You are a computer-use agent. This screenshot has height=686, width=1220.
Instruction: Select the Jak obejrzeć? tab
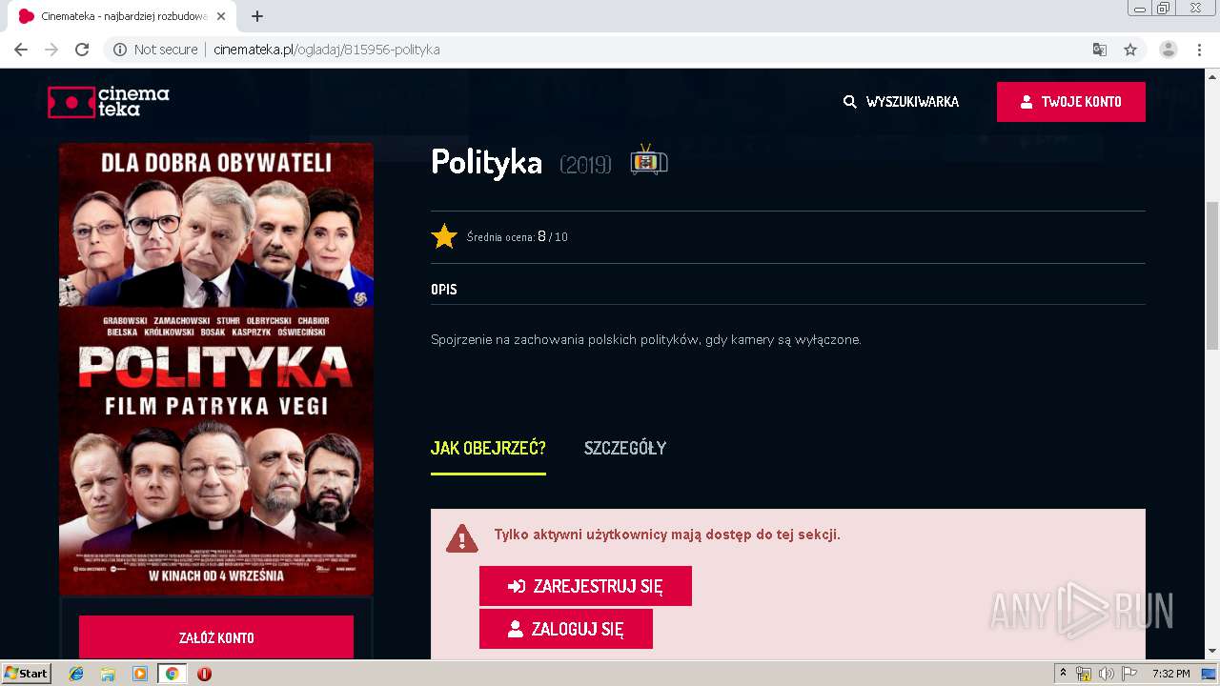[x=488, y=448]
